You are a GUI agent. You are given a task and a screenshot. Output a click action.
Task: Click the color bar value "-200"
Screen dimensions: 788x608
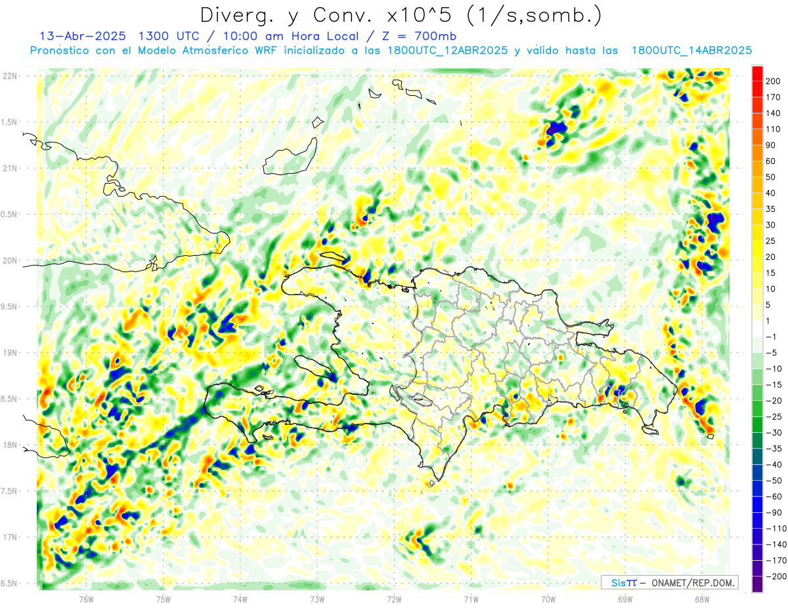[775, 577]
